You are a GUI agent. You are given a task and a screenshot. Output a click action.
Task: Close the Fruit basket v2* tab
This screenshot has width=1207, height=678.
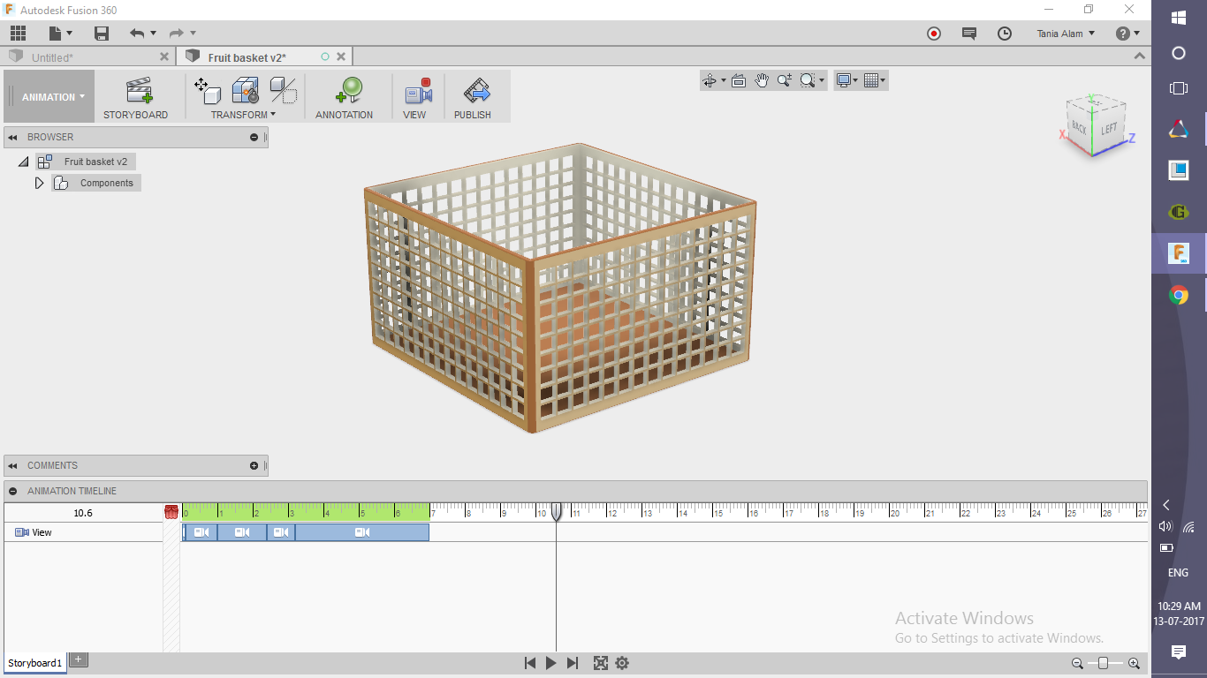pyautogui.click(x=341, y=56)
